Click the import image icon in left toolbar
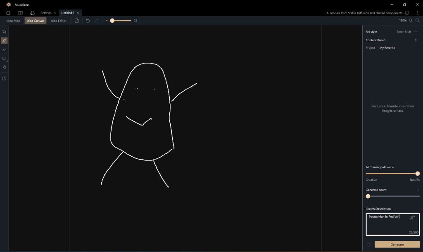Image resolution: width=423 pixels, height=252 pixels. pyautogui.click(x=4, y=78)
